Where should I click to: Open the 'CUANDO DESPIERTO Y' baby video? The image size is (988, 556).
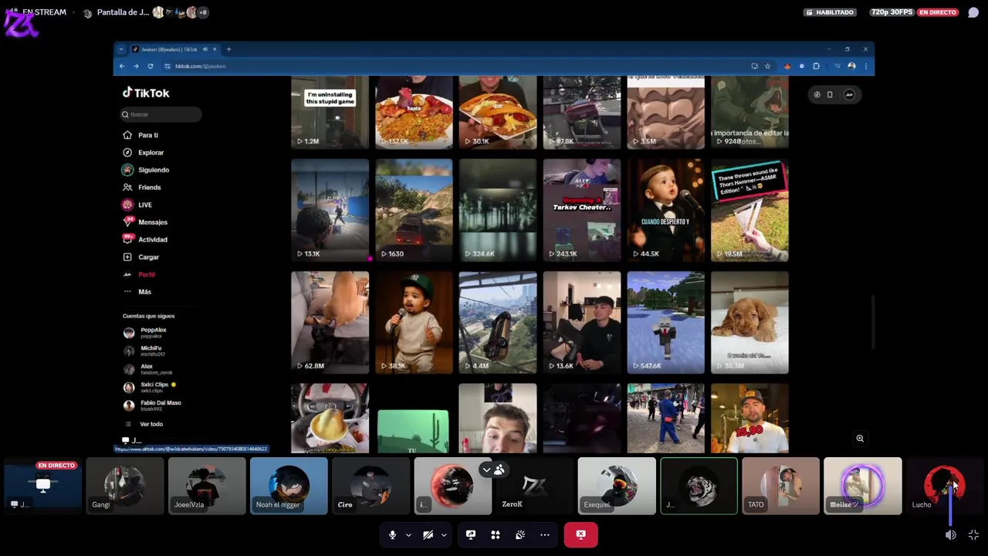(665, 210)
